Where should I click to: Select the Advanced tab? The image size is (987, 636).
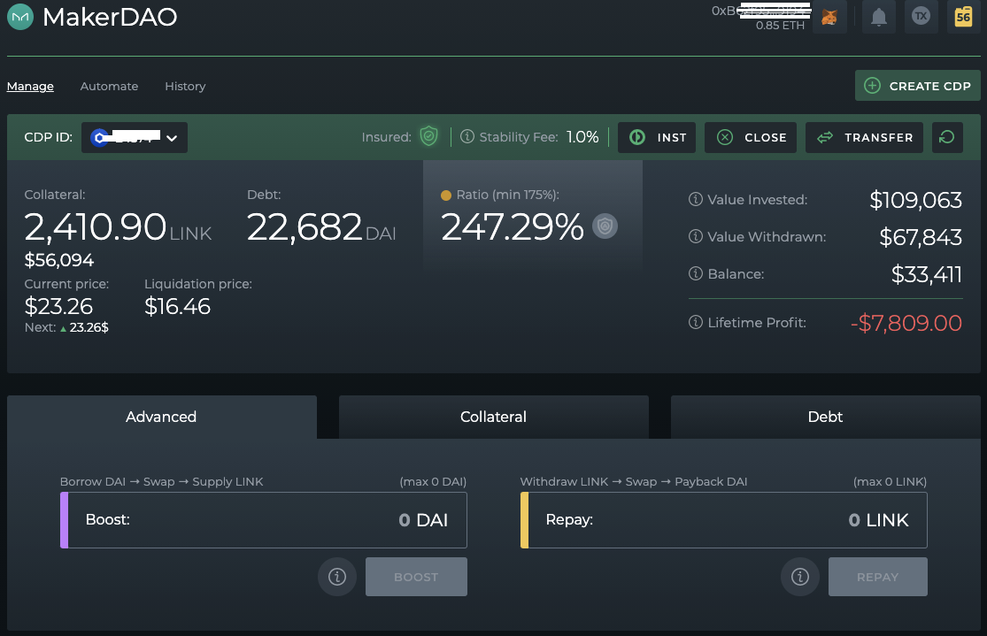tap(161, 417)
